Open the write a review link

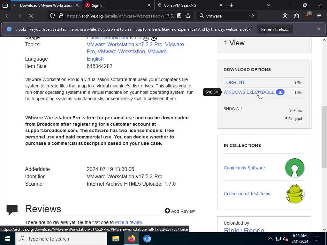pos(128,222)
